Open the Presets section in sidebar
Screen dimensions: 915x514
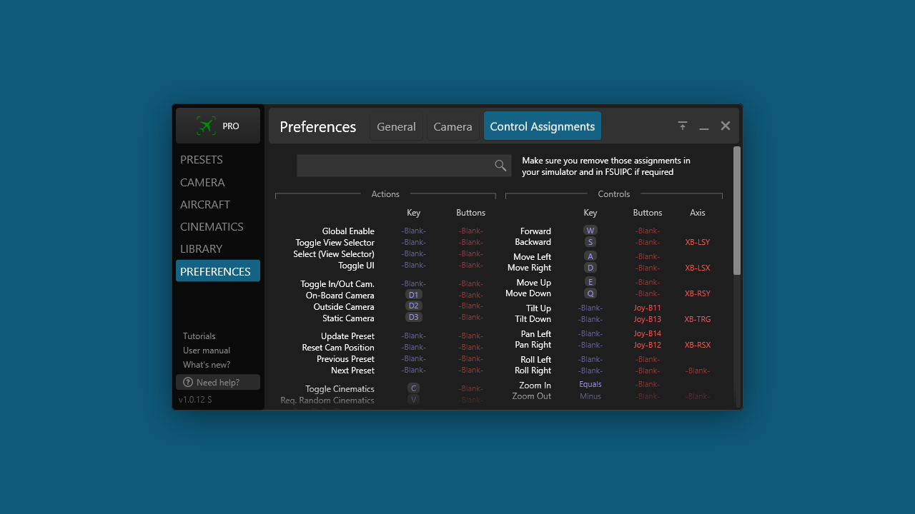(202, 160)
